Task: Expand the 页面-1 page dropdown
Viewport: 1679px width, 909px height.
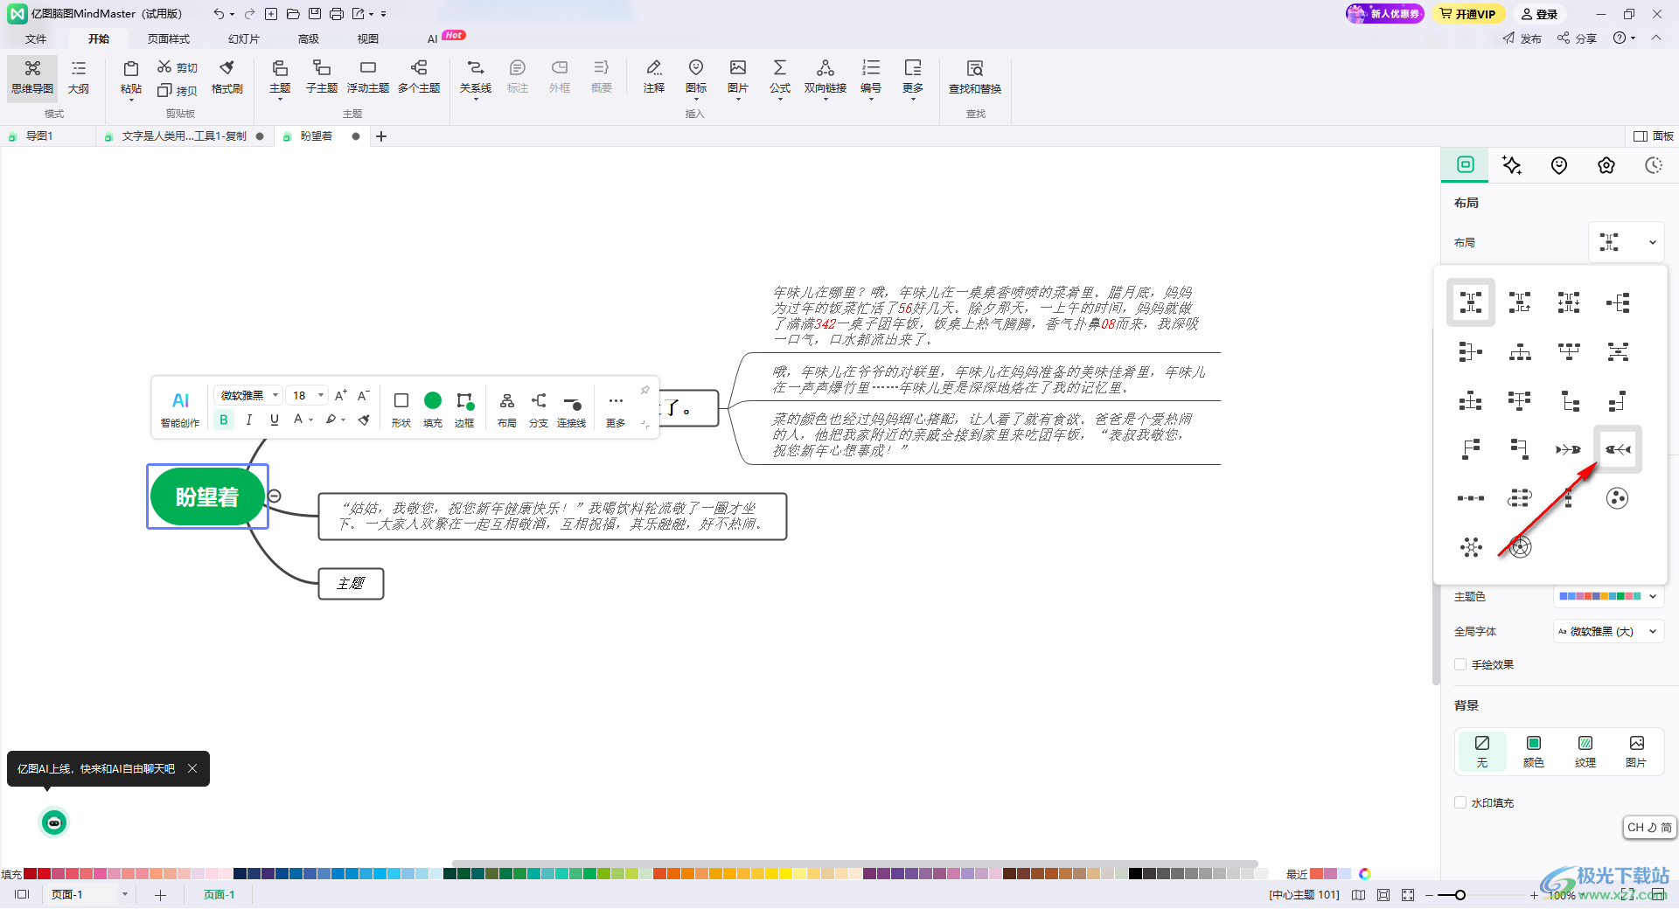Action: 125,894
